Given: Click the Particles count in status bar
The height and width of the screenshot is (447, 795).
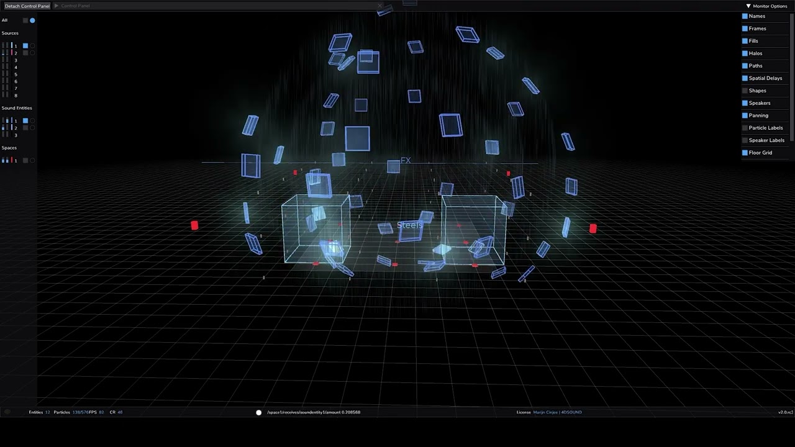Looking at the screenshot, I should click(x=71, y=412).
